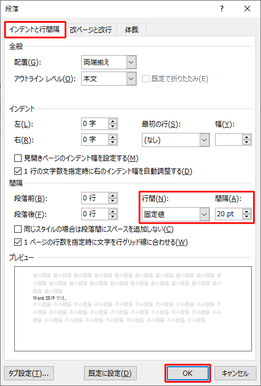Viewport: 261px width, 386px height.
Task: Decrease the 幅 value with the down arrow
Action: (246, 142)
